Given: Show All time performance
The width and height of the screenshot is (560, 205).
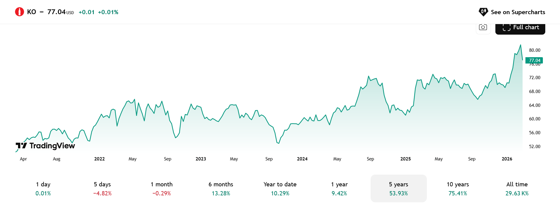Looking at the screenshot, I should point(517,188).
